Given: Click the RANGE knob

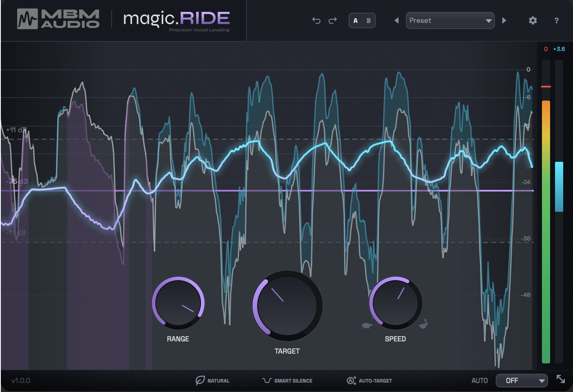Looking at the screenshot, I should (x=178, y=303).
